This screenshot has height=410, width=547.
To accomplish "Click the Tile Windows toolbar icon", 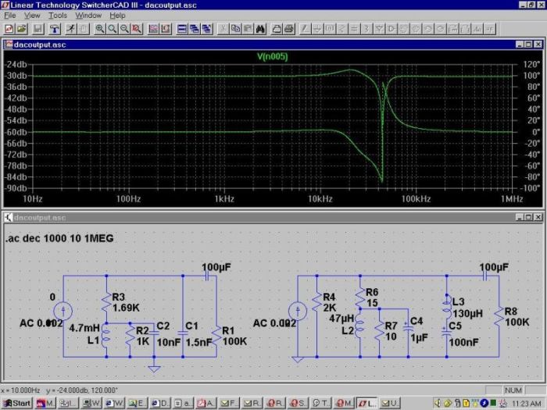I will (x=181, y=29).
